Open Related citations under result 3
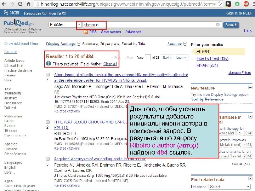Screen dimensions: 255x191 coord(67,185)
